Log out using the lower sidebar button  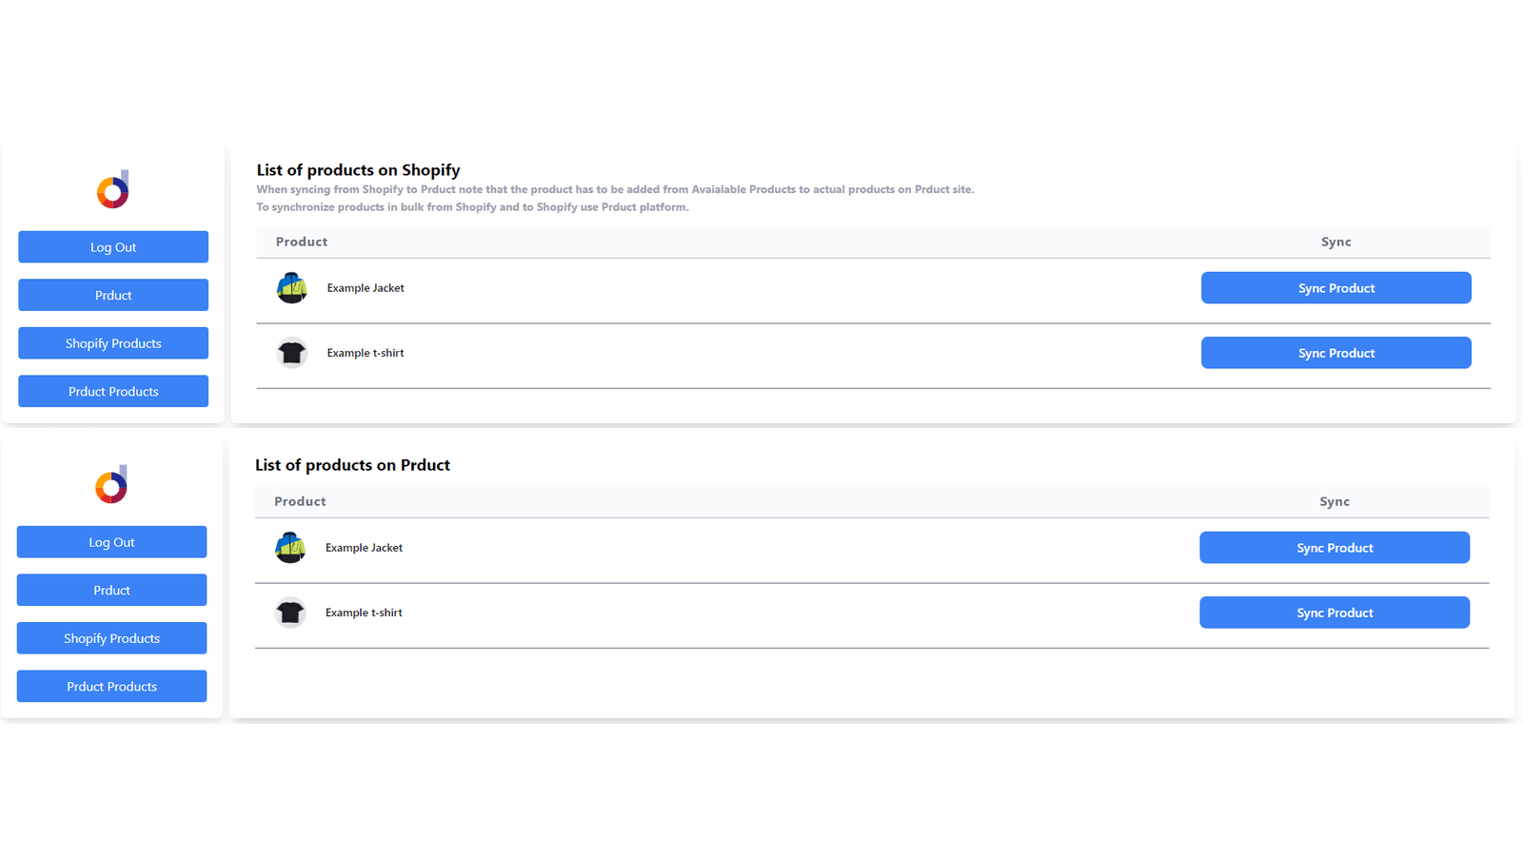pyautogui.click(x=111, y=542)
